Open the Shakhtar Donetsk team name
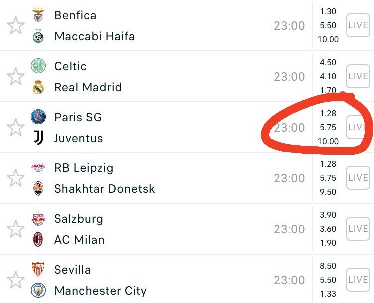The height and width of the screenshot is (303, 374). tap(105, 189)
